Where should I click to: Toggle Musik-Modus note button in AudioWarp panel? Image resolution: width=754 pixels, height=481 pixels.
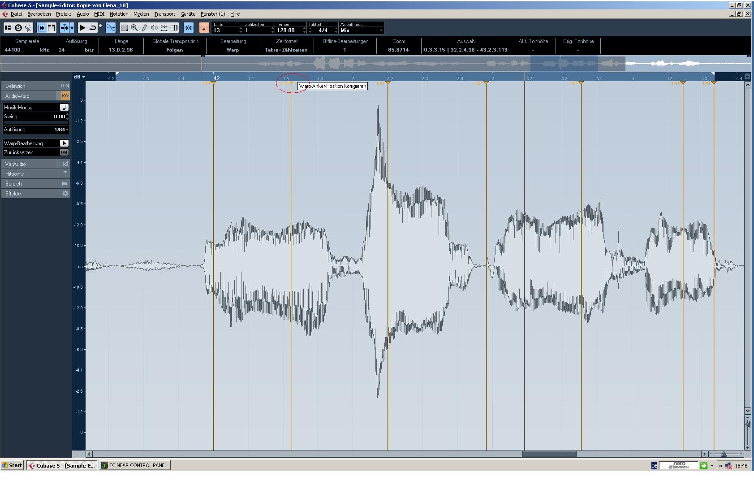coord(64,108)
